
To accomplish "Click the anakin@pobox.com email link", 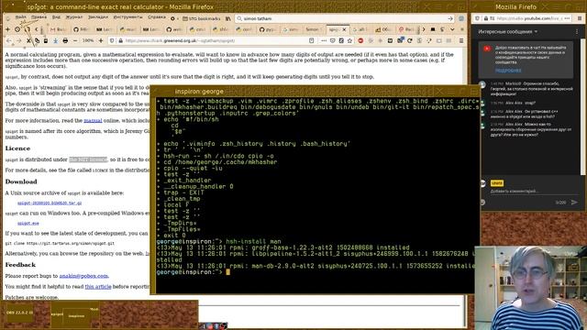I will click(83, 276).
